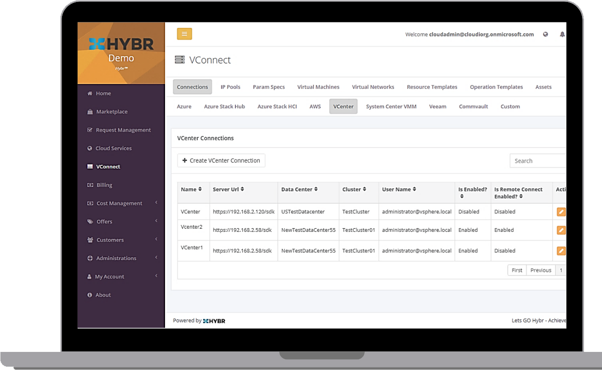Click the My Account user icon
Viewport: 602px width, 370px height.
[89, 277]
